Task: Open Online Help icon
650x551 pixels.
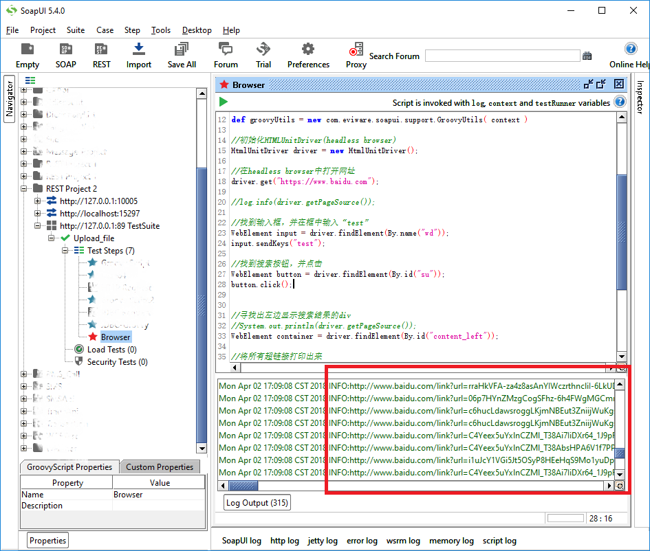Action: click(x=631, y=49)
